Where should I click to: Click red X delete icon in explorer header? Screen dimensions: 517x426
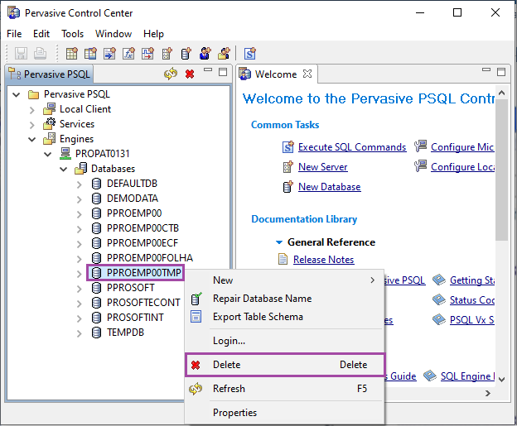190,74
